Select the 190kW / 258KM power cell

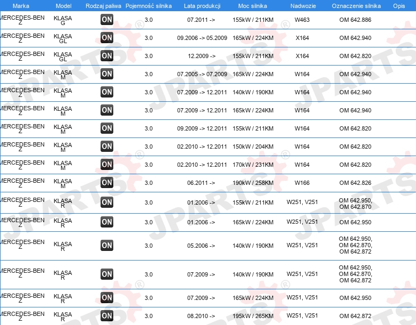tap(253, 182)
